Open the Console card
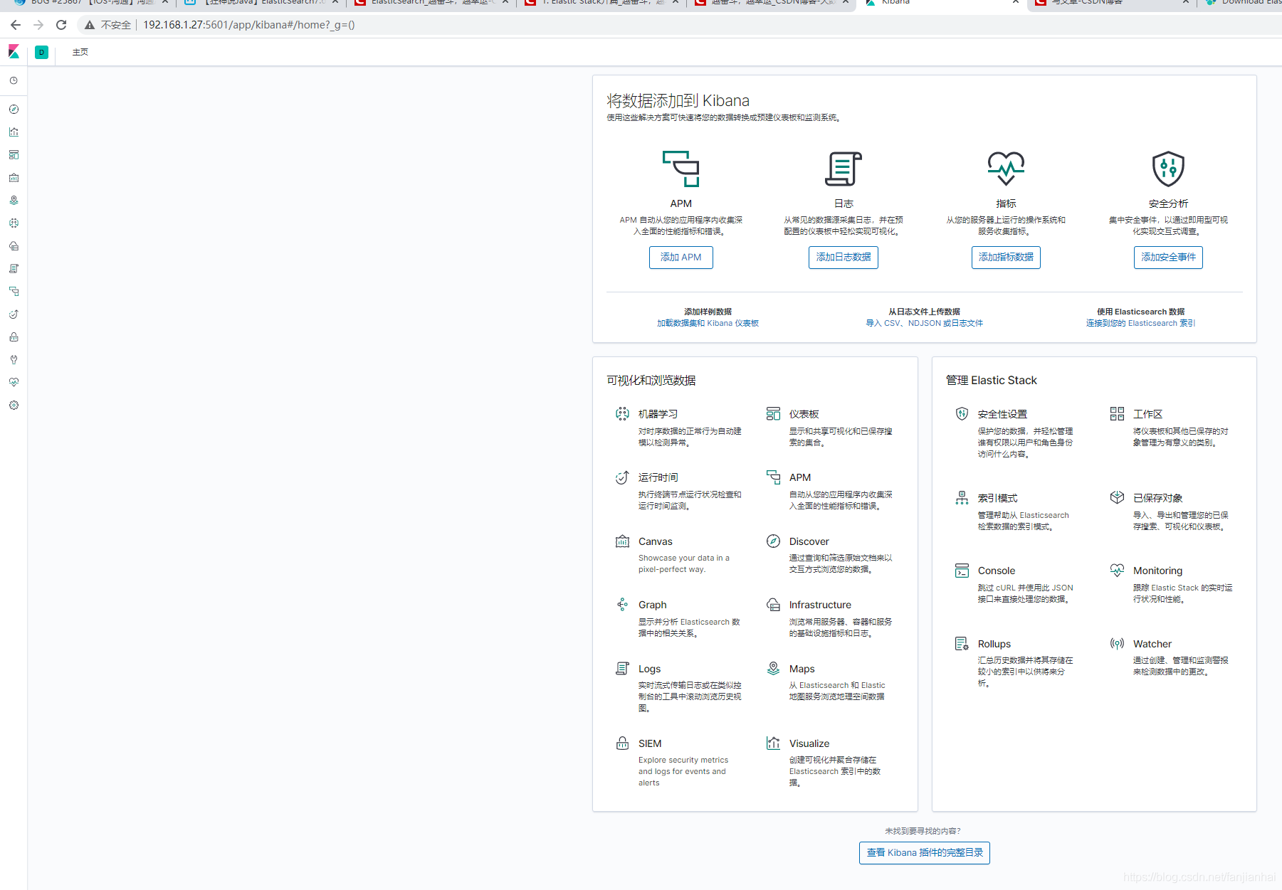 [1016, 584]
